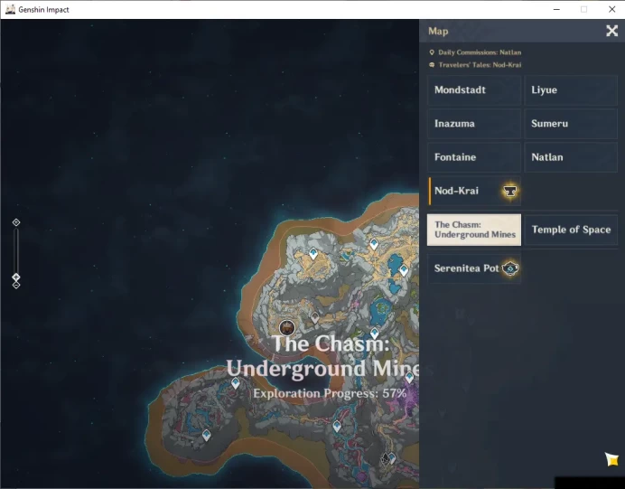Select waypoint on teal river below progress text
This screenshot has width=625, height=489.
point(337,426)
